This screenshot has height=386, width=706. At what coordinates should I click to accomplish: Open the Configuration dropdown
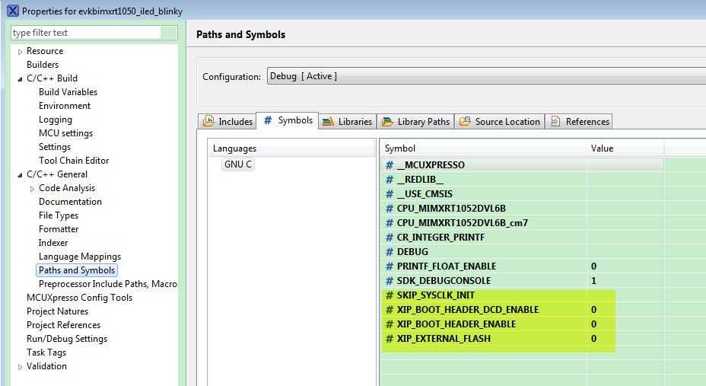point(486,76)
